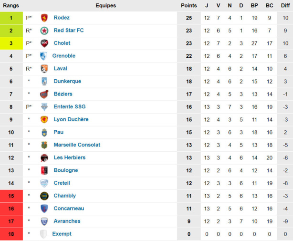Viewport: 293px width, 241px height.
Task: Go to Marseille Consolat team link
Action: click(x=77, y=145)
